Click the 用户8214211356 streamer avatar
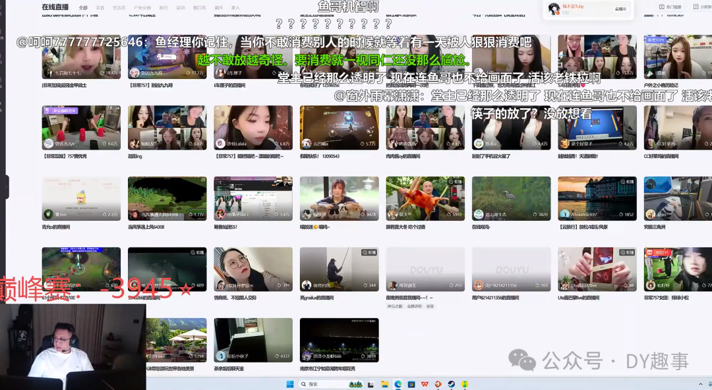 coord(479,285)
